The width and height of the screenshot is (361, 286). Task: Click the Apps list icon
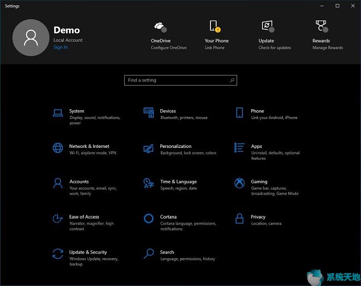(x=239, y=147)
